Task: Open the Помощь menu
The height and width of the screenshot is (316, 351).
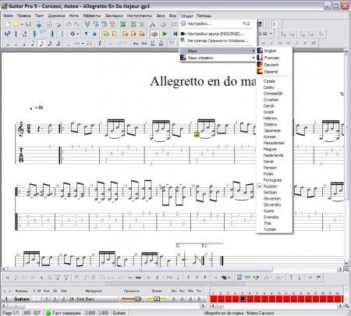Action: pos(204,16)
